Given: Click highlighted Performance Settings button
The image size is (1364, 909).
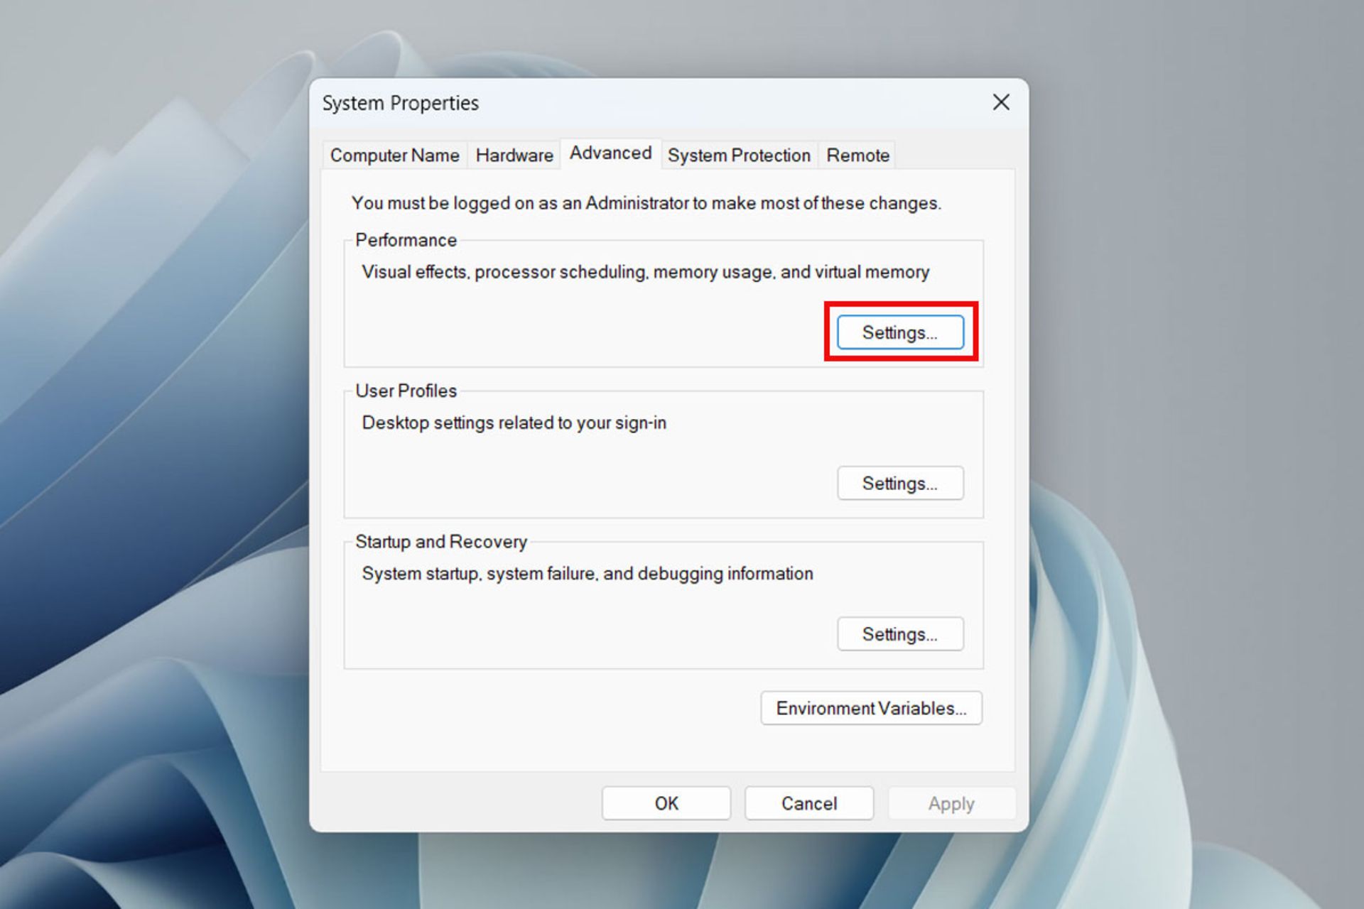Looking at the screenshot, I should pos(898,332).
